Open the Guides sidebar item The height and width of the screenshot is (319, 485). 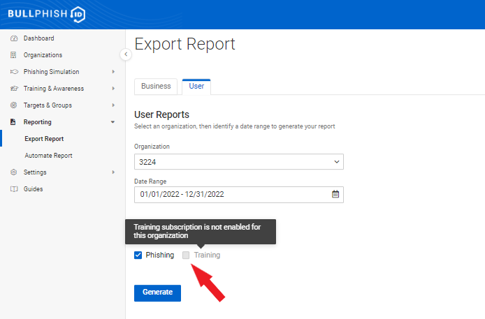33,189
